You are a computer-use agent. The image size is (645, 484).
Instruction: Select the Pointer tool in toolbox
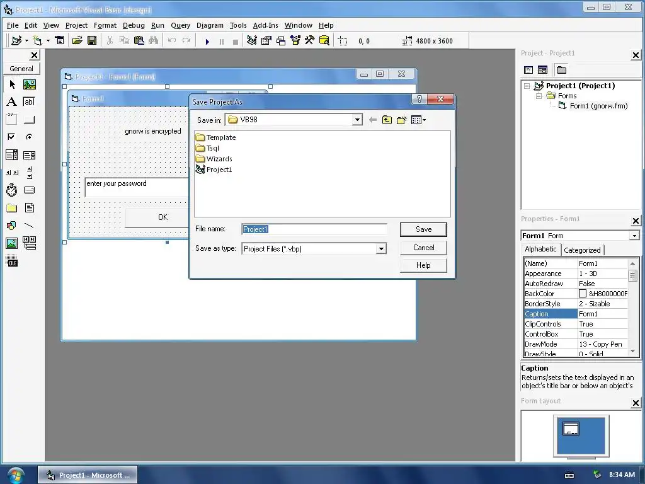pos(12,84)
